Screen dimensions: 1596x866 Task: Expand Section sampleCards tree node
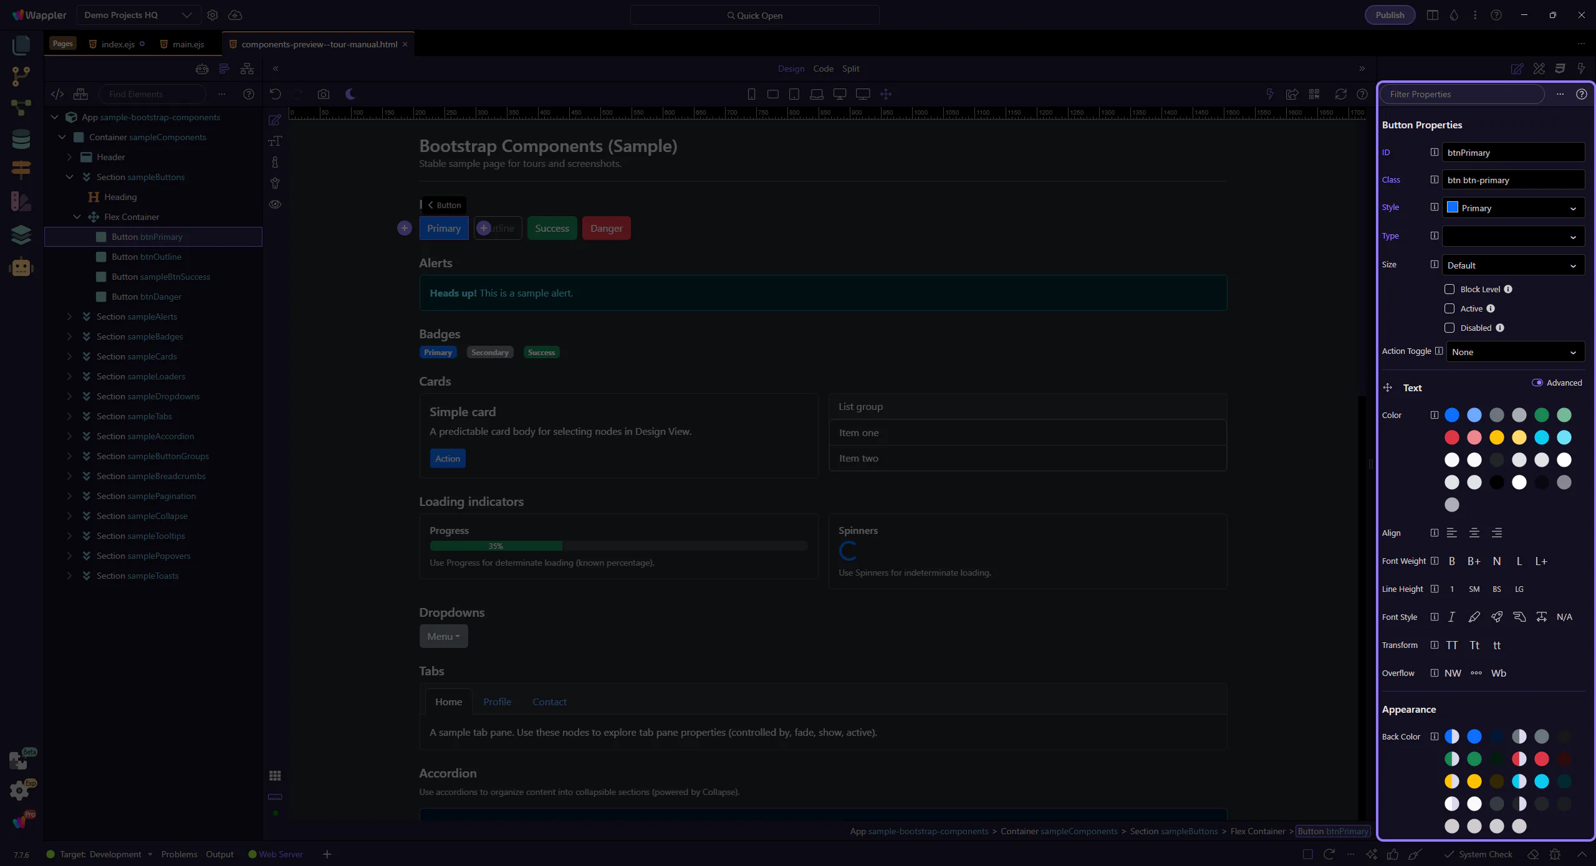pos(69,356)
